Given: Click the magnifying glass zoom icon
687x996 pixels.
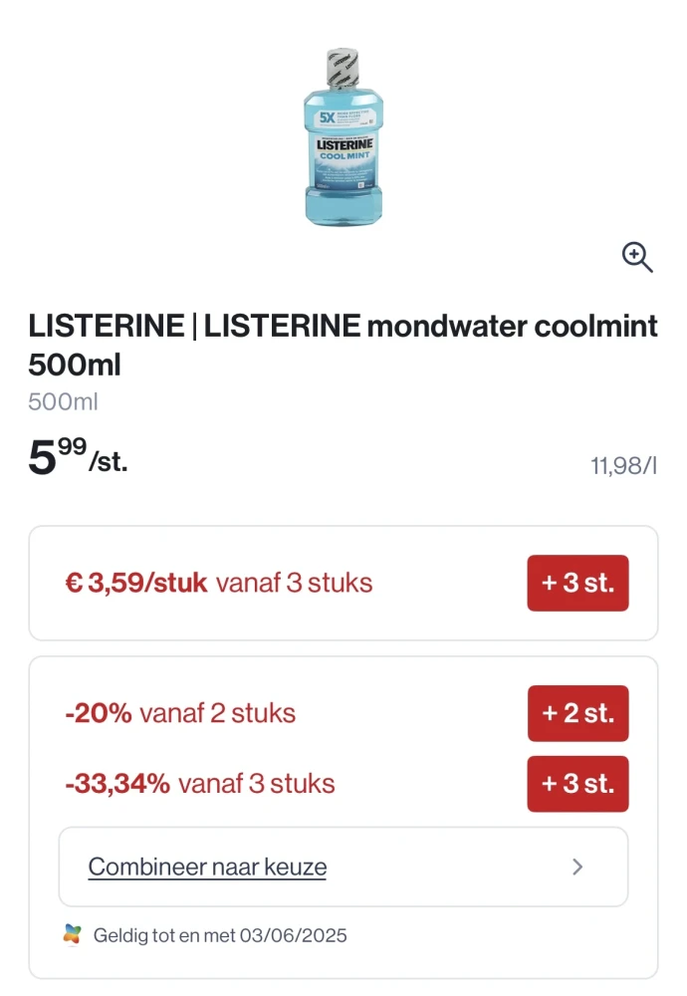Looking at the screenshot, I should 637,257.
